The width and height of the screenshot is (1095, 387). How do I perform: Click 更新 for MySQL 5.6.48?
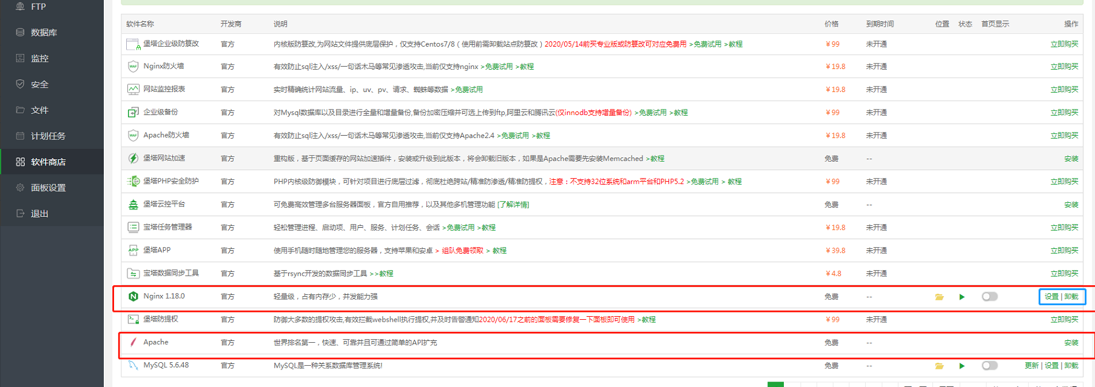pyautogui.click(x=1031, y=366)
